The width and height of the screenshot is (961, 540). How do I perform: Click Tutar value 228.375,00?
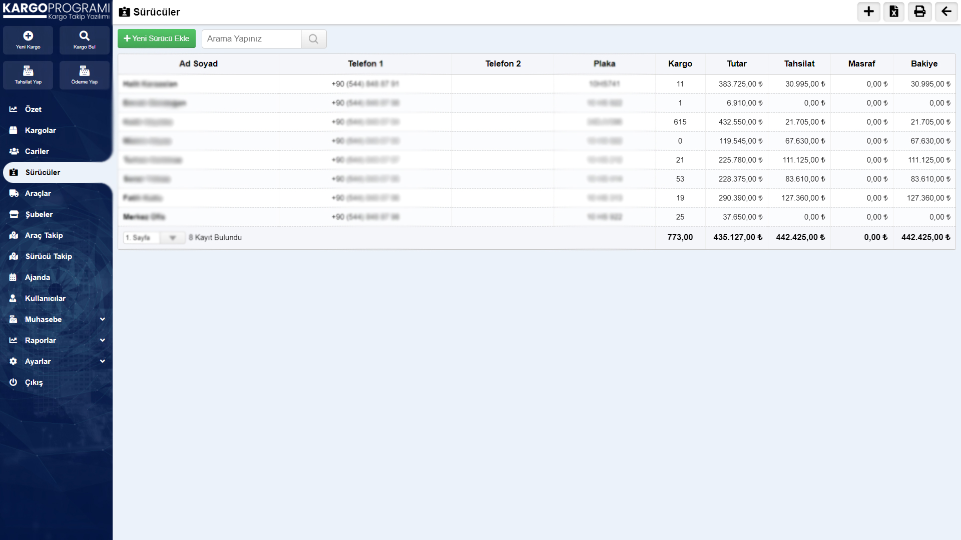click(x=741, y=179)
